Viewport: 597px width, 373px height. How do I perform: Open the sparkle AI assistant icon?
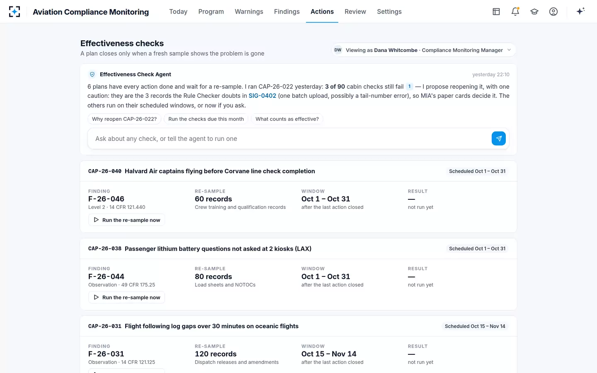pyautogui.click(x=580, y=11)
